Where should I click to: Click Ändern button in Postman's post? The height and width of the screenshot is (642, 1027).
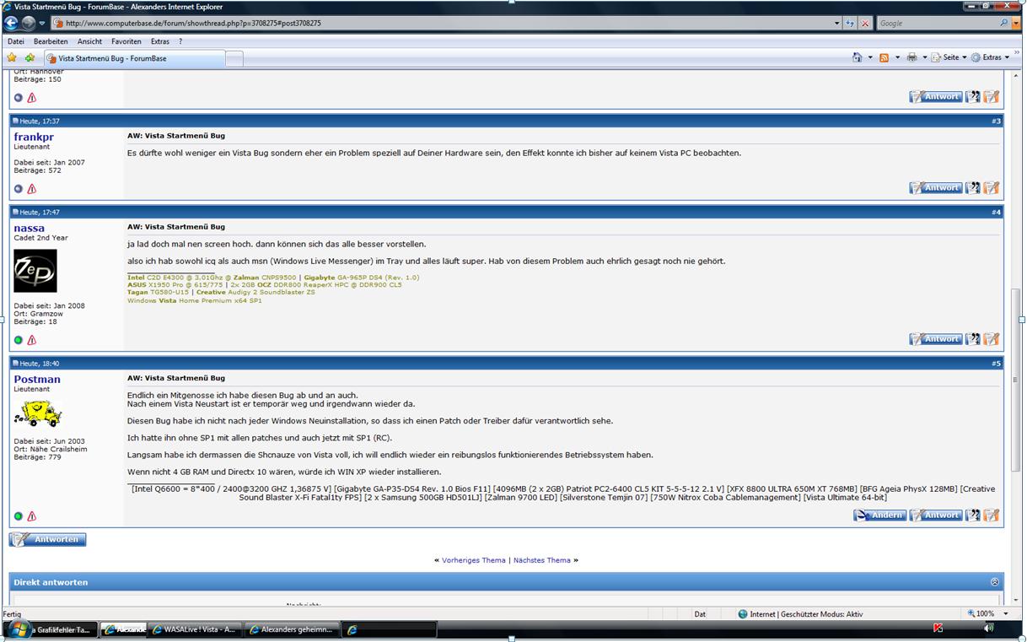tap(879, 515)
